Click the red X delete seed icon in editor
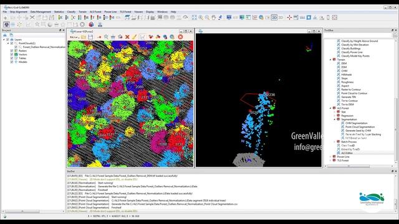The height and width of the screenshot is (224, 399). (x=127, y=37)
